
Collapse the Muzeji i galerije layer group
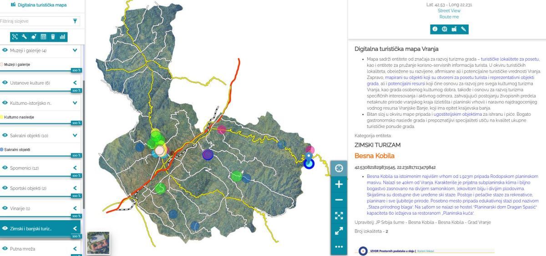75,50
